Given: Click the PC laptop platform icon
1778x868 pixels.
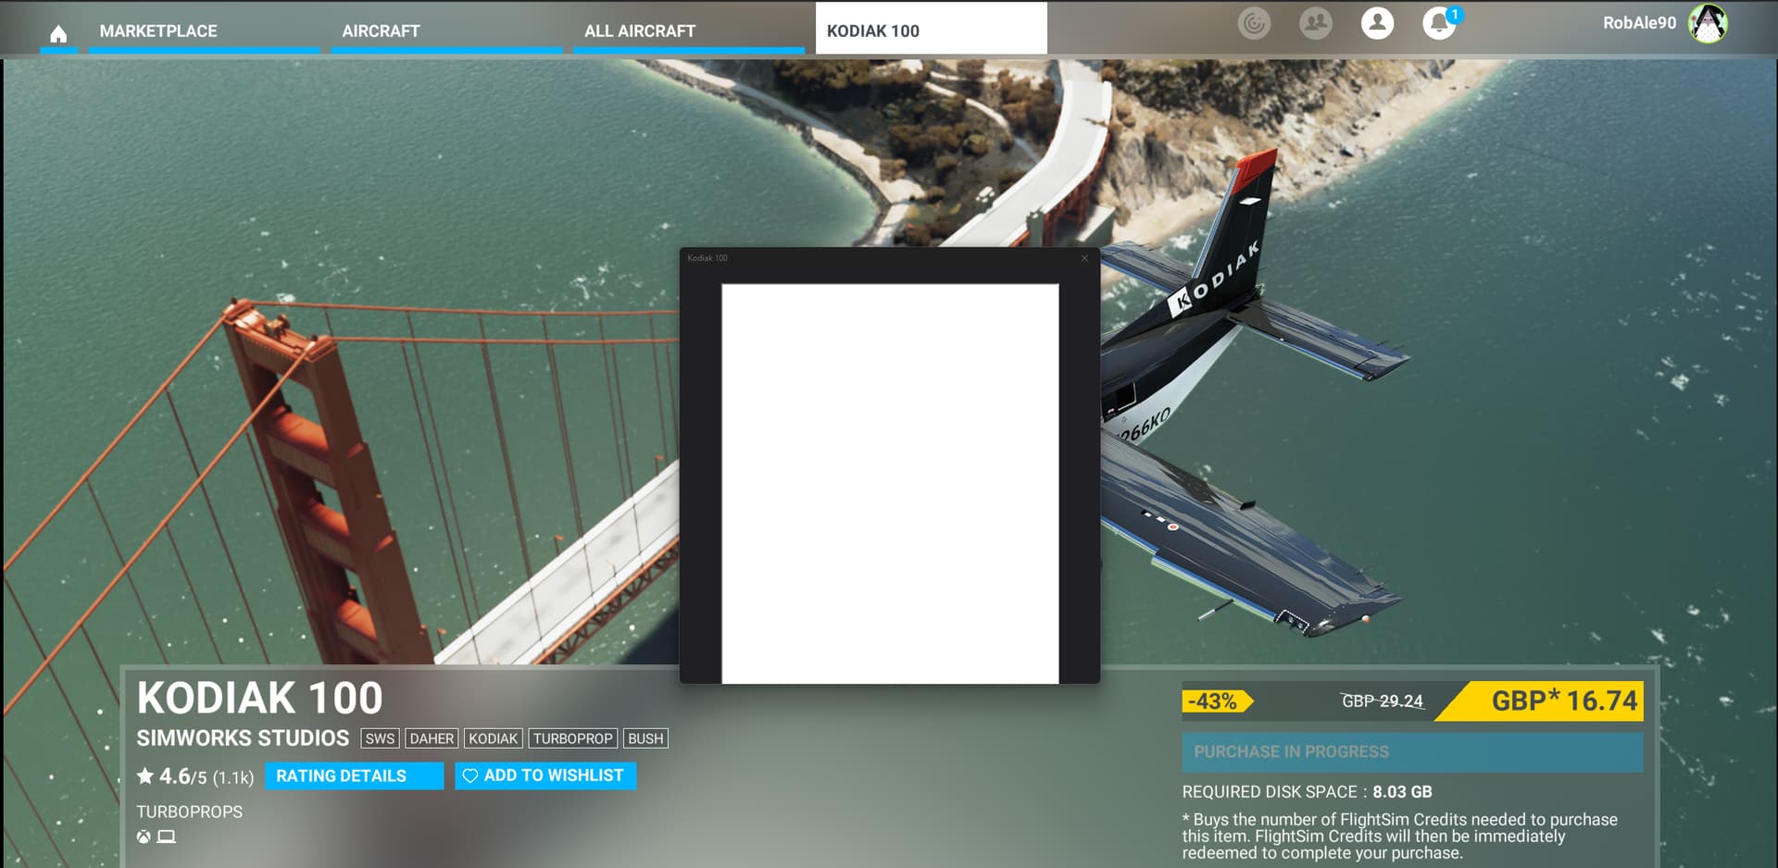Looking at the screenshot, I should tap(166, 837).
